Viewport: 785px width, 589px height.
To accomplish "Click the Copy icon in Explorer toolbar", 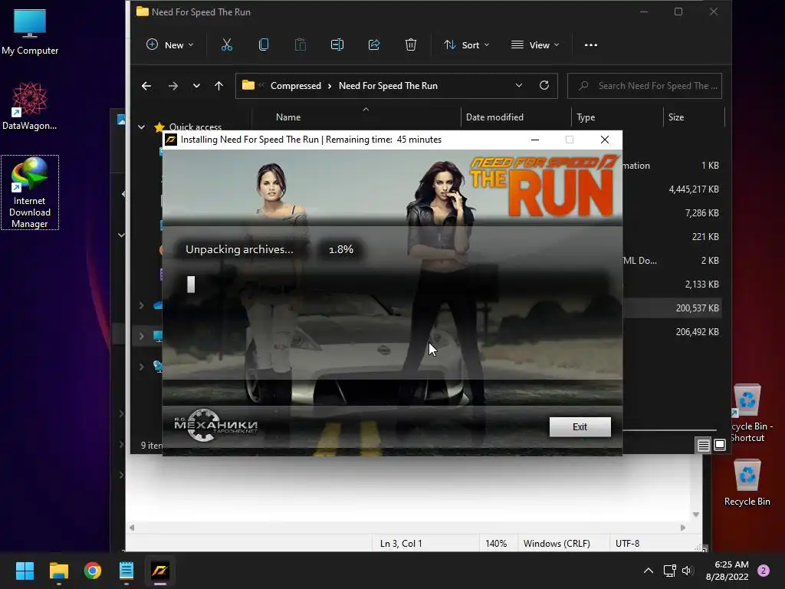I will click(x=264, y=45).
